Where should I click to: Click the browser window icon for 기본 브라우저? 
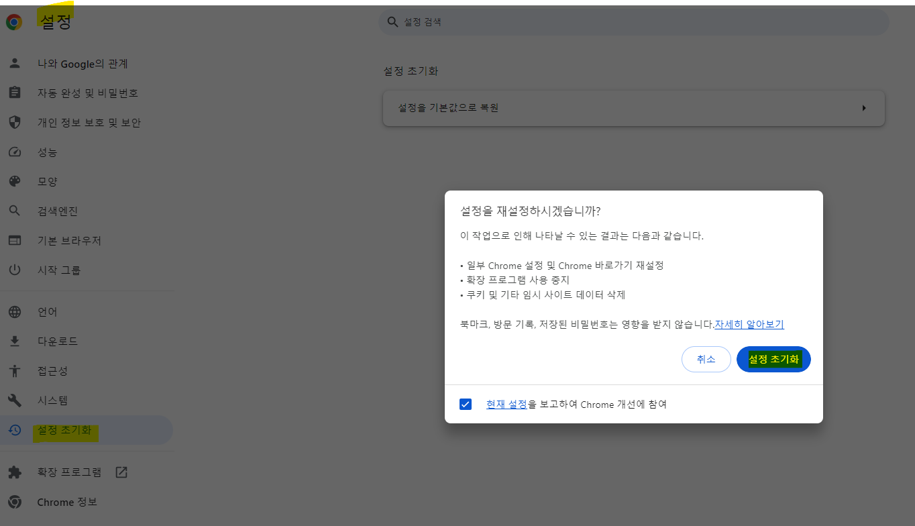click(x=15, y=241)
